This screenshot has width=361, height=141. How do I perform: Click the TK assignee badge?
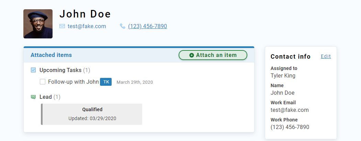(106, 82)
